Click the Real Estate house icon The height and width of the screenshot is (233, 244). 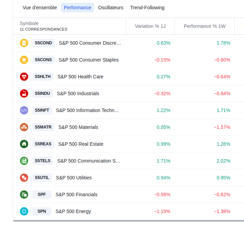24,144
